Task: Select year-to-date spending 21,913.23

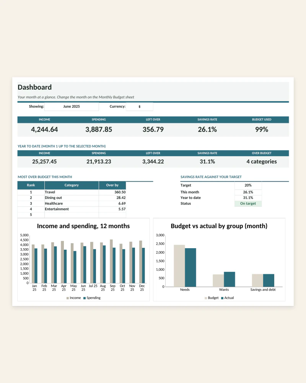Action: (99, 162)
